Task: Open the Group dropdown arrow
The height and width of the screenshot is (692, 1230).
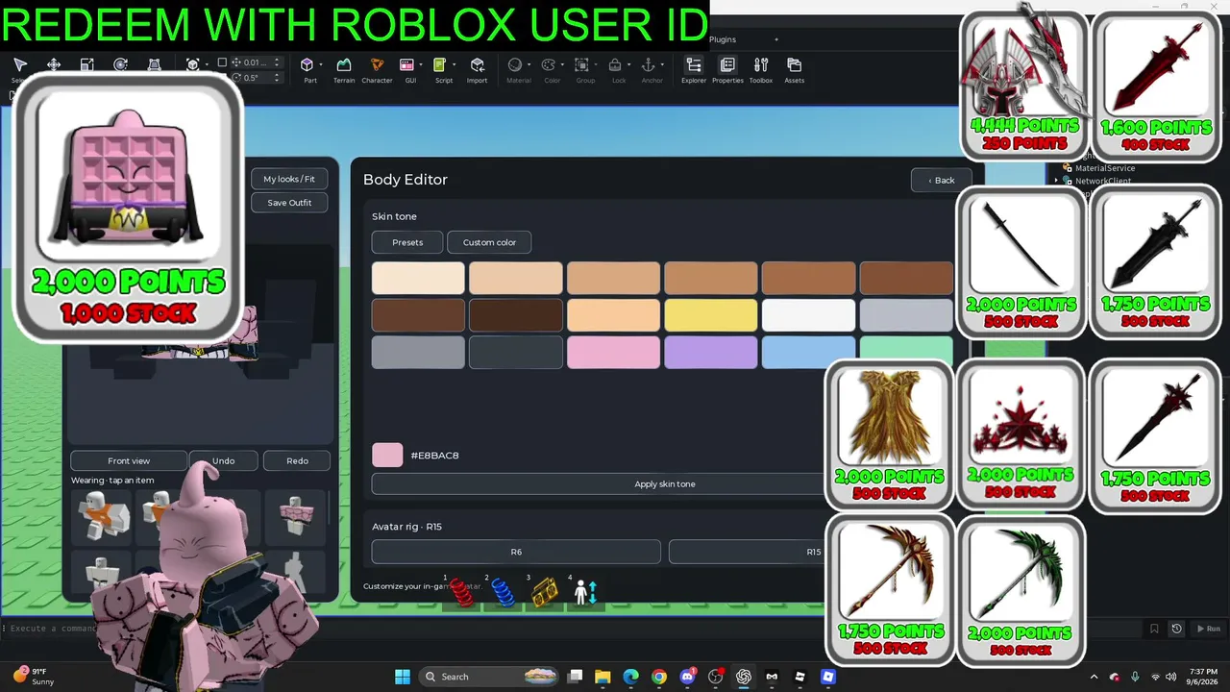Action: 597,65
